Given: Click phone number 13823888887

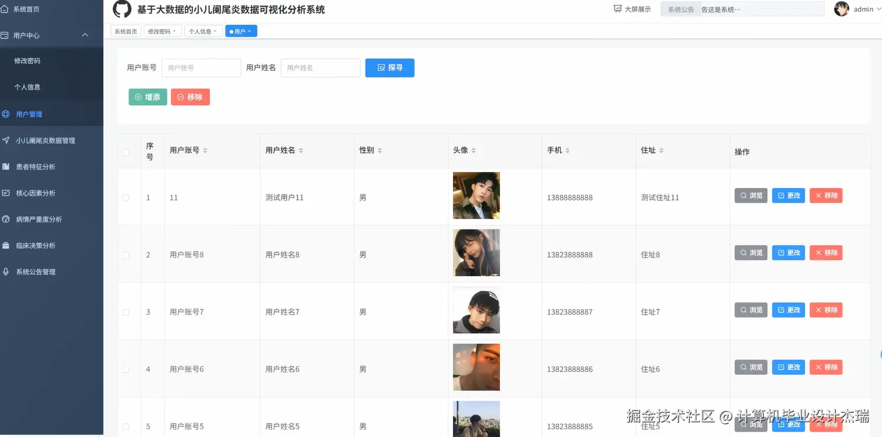Looking at the screenshot, I should click(570, 312).
